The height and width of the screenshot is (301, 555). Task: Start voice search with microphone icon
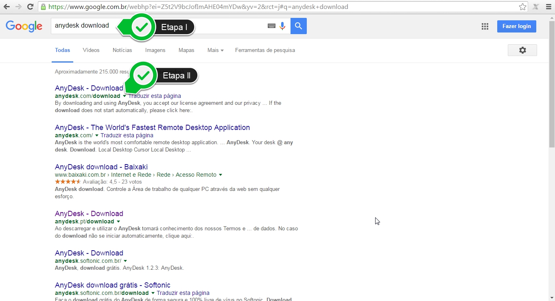[282, 26]
